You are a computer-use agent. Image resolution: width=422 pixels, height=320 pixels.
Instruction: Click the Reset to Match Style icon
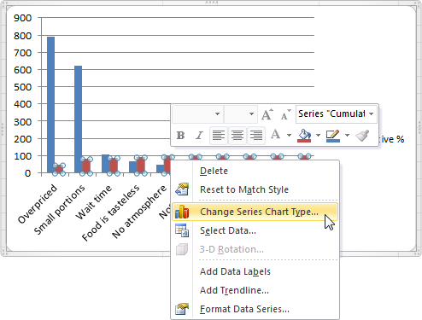[x=182, y=189]
